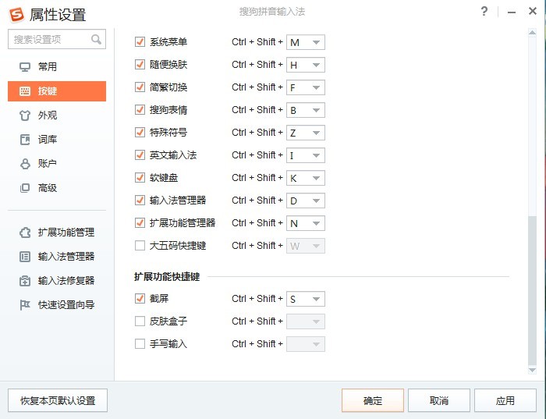
Task: Click the scrollbar down arrow
Action: pyautogui.click(x=532, y=370)
